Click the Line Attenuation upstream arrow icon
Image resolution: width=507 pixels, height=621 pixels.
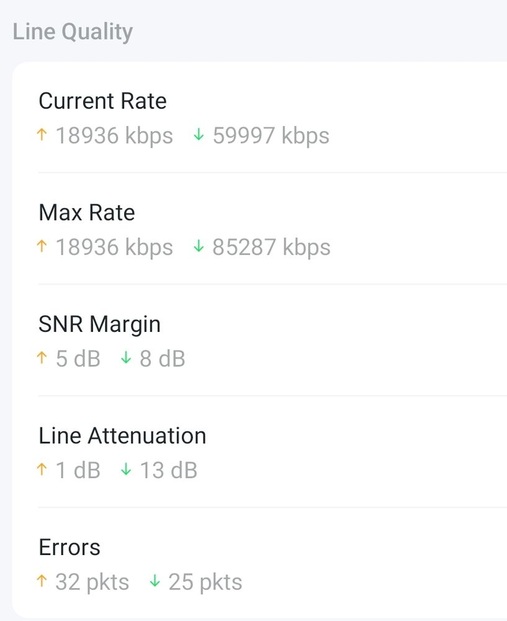pyautogui.click(x=42, y=470)
